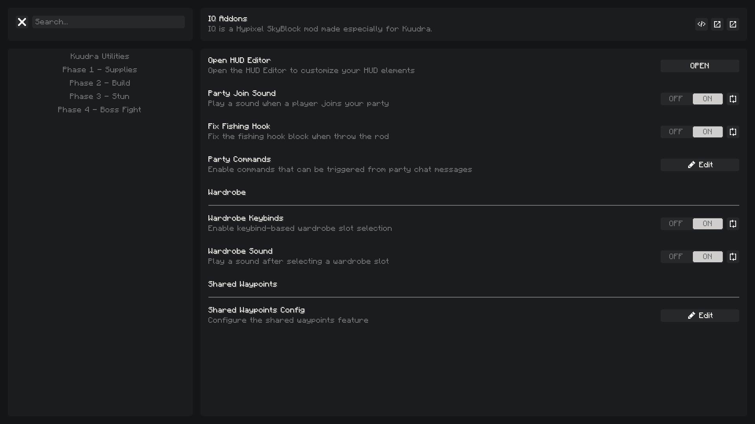Reset Wardrobe Keybinds using its reset icon
The image size is (755, 424).
pos(733,224)
